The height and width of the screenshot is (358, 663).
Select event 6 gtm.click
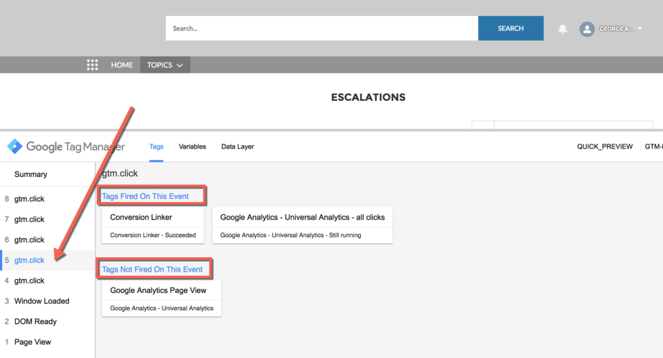coord(47,239)
